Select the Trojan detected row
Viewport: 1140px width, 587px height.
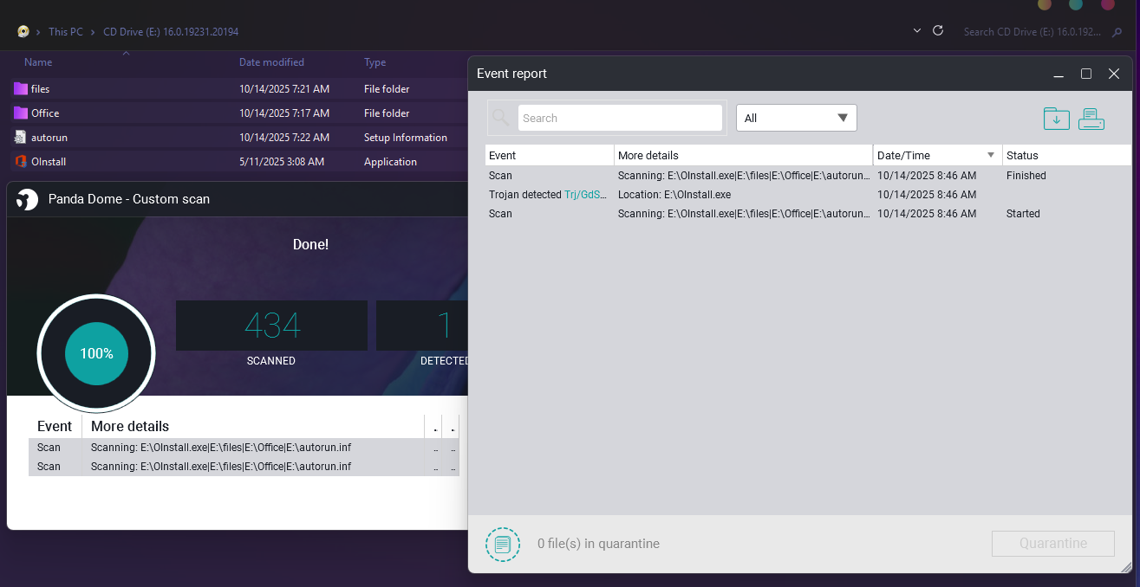pyautogui.click(x=808, y=195)
